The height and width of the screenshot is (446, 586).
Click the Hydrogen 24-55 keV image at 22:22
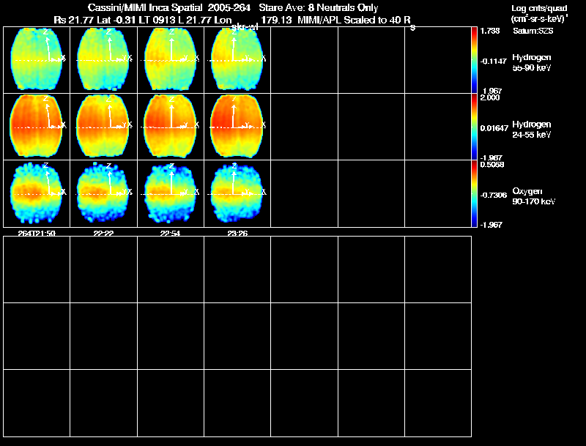103,126
